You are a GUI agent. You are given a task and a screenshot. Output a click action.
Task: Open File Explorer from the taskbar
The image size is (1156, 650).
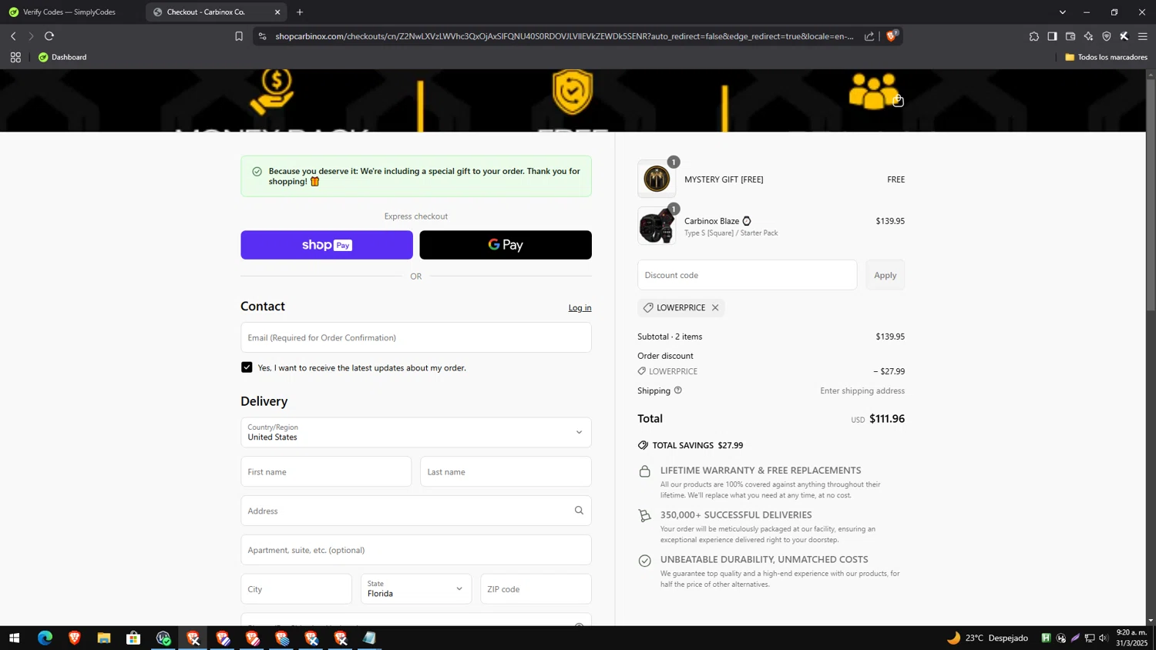(x=104, y=638)
